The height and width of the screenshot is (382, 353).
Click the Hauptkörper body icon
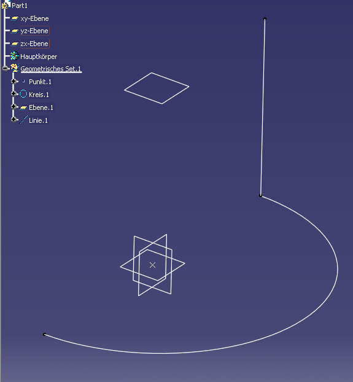pyautogui.click(x=15, y=56)
